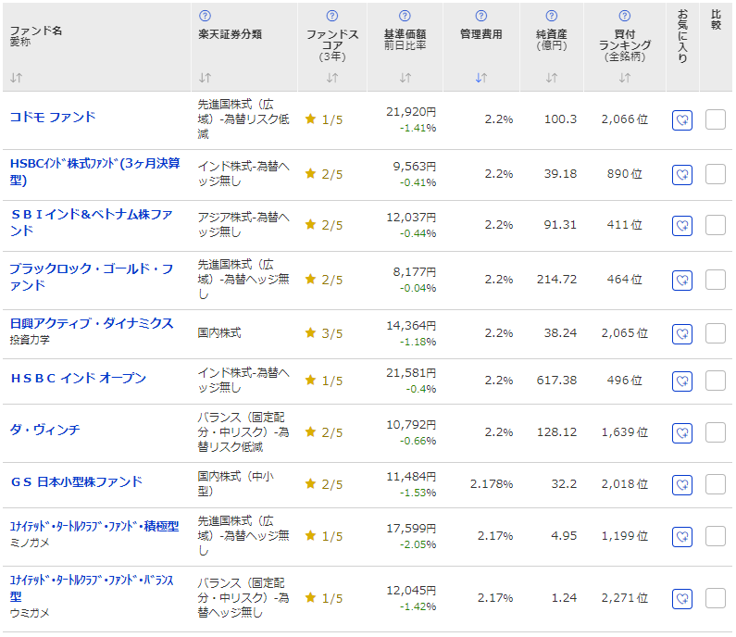Sort by ファンド名 column arrows
Screen dimensions: 736x637
(17, 78)
